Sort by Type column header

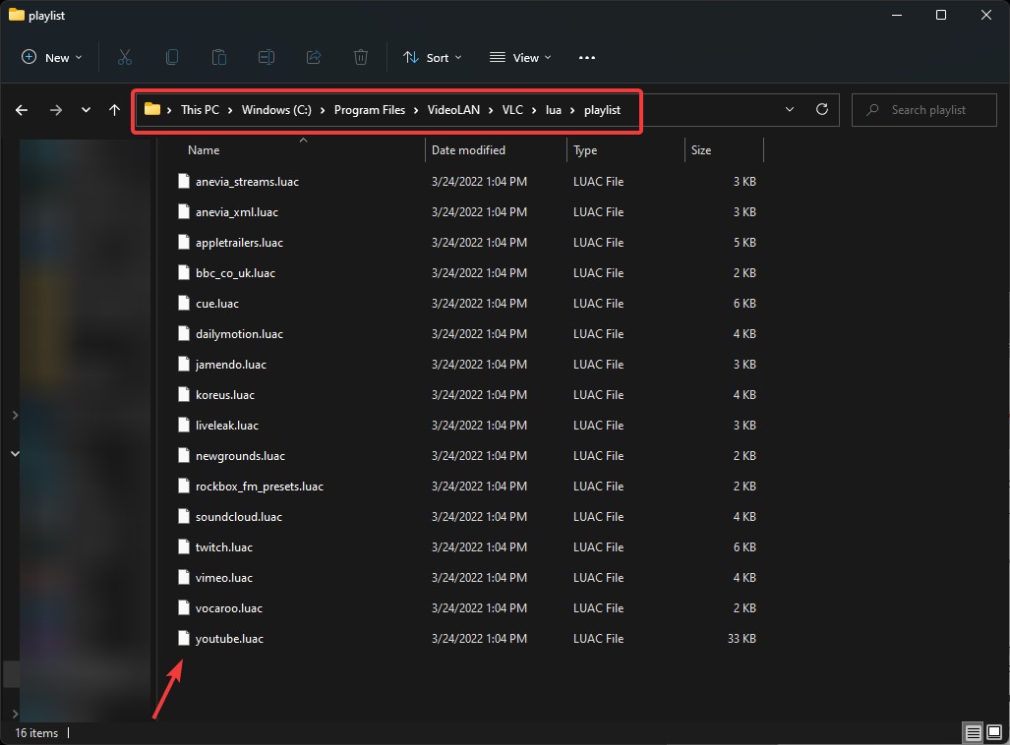(x=585, y=150)
